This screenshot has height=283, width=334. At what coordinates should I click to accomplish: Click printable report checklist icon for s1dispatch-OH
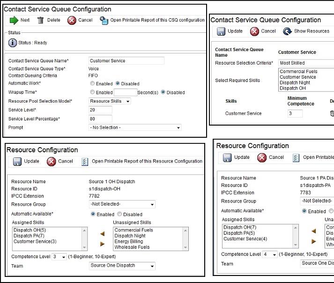click(x=85, y=162)
